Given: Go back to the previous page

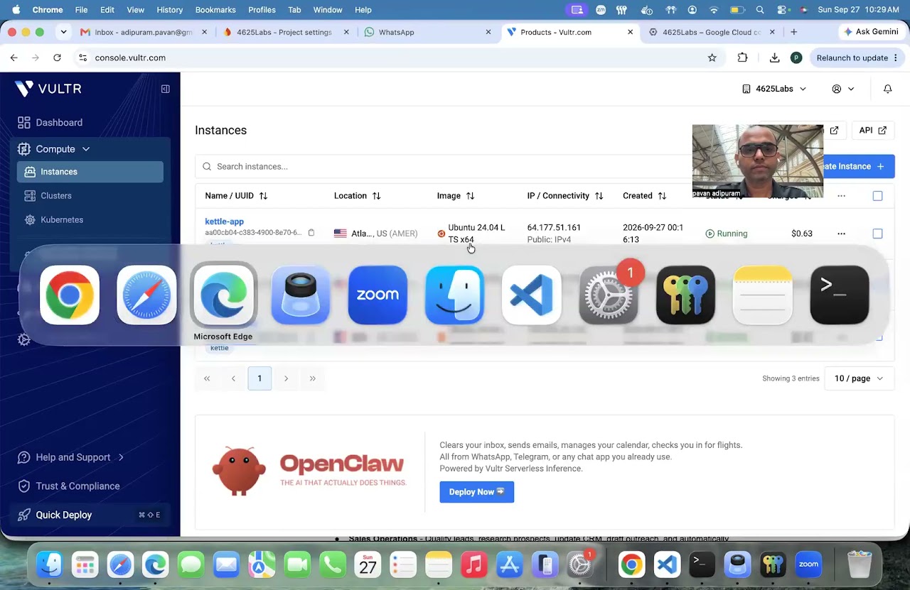Looking at the screenshot, I should pos(14,58).
